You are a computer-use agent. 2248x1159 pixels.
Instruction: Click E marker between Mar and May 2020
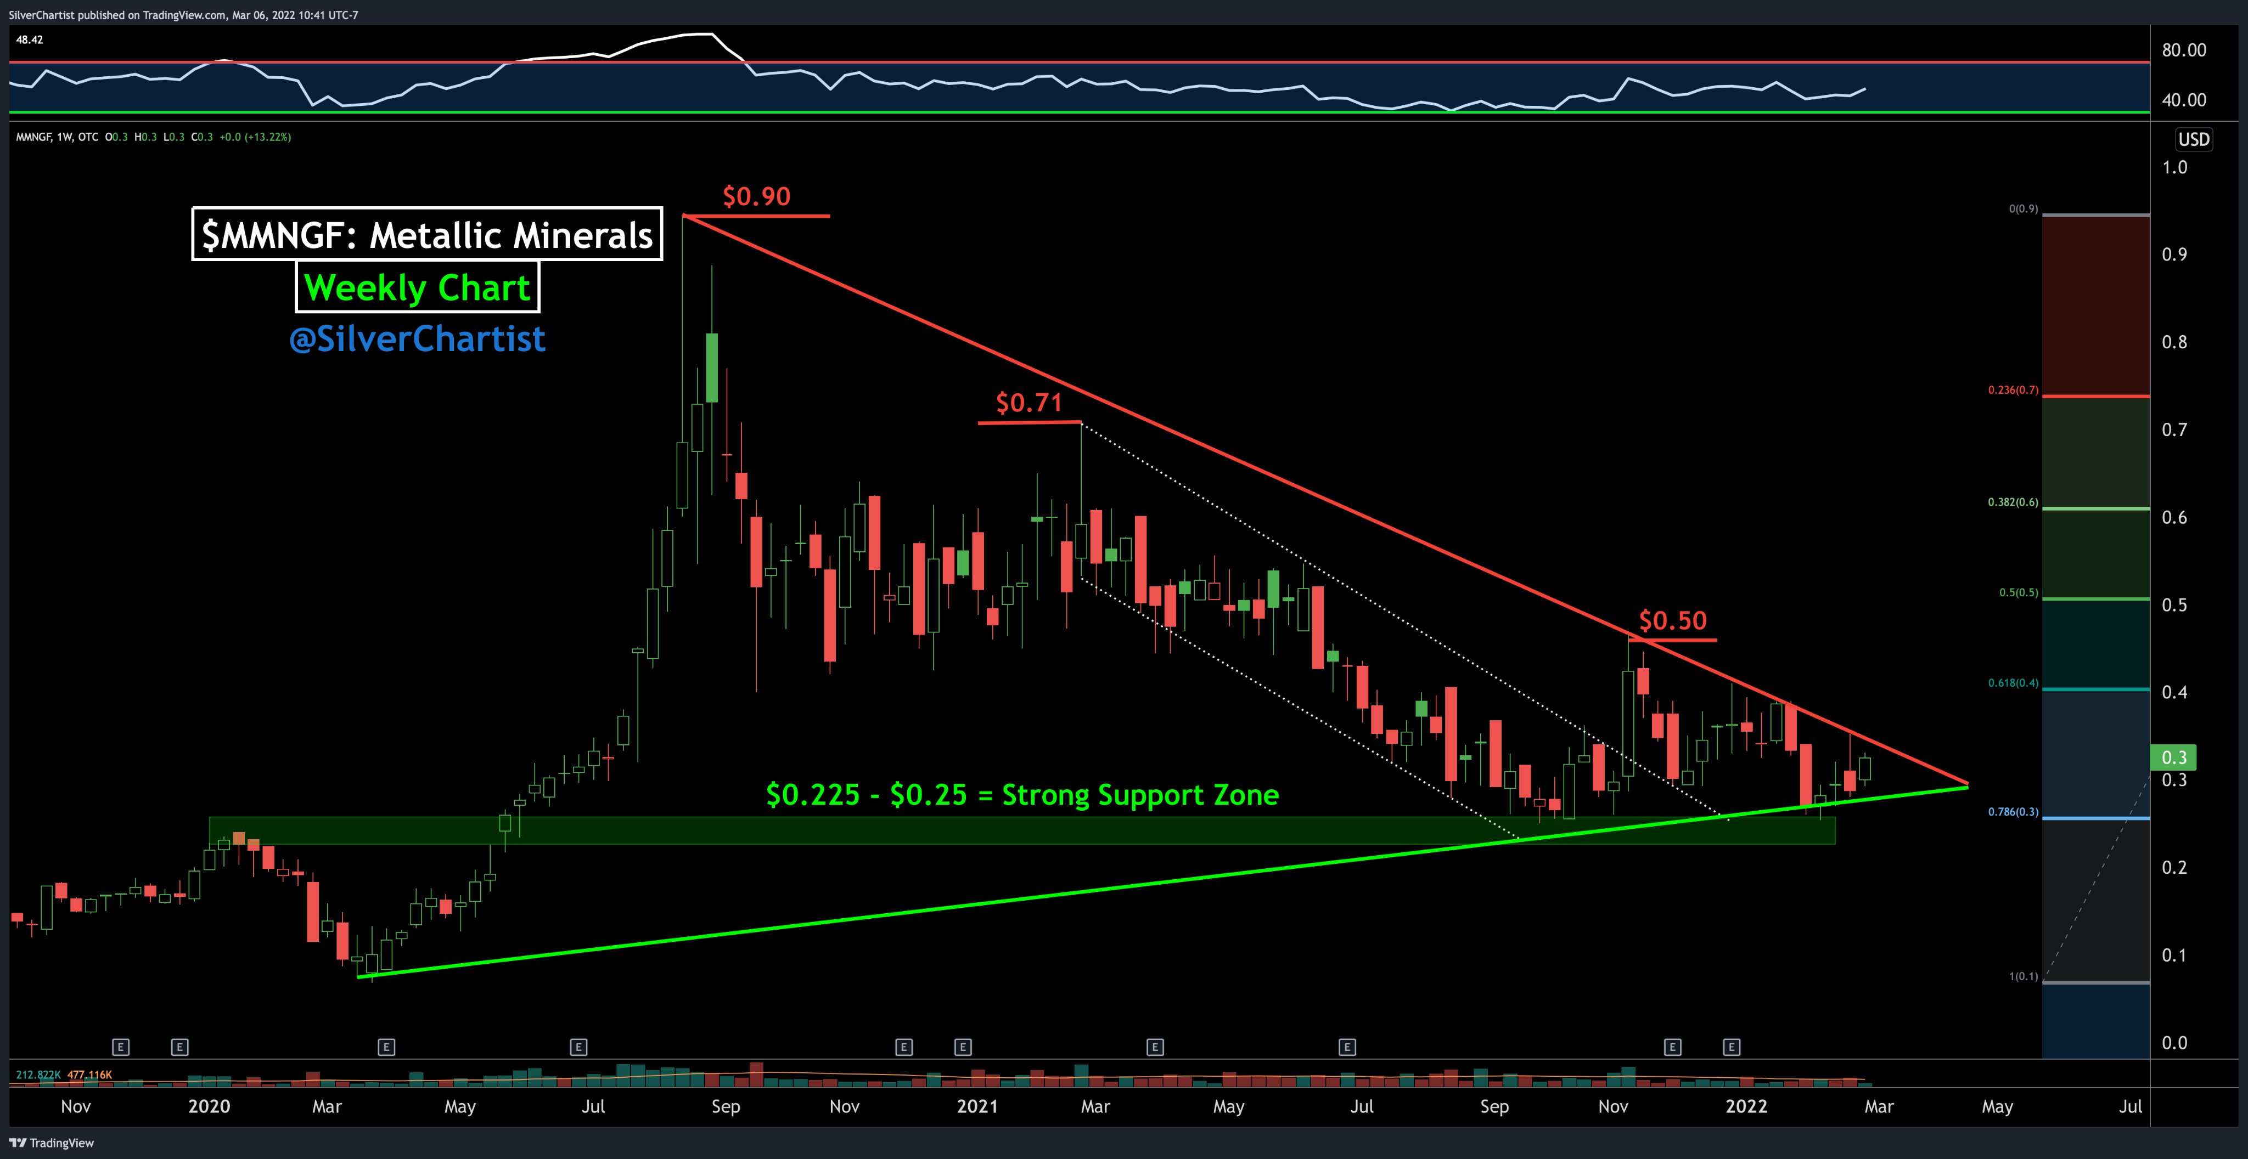(x=386, y=1047)
